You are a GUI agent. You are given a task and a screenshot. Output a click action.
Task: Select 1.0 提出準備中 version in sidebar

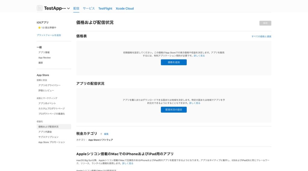point(49,28)
